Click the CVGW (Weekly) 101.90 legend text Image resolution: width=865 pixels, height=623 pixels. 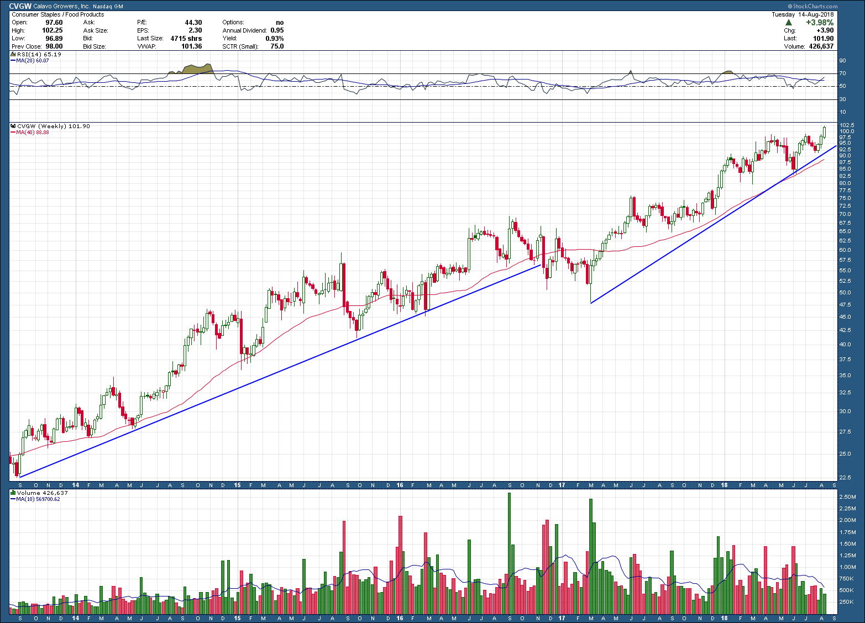[54, 126]
